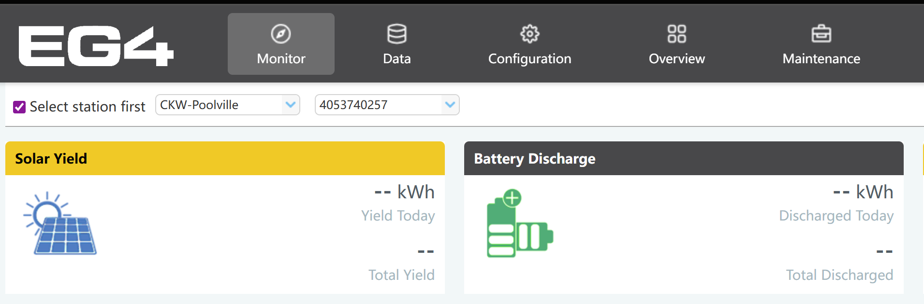Viewport: 924px width, 304px height.
Task: Open the CKW-Poolville station dropdown
Action: [220, 105]
